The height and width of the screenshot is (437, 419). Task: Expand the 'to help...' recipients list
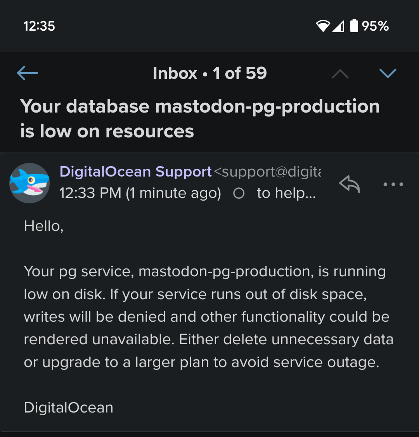tap(286, 193)
